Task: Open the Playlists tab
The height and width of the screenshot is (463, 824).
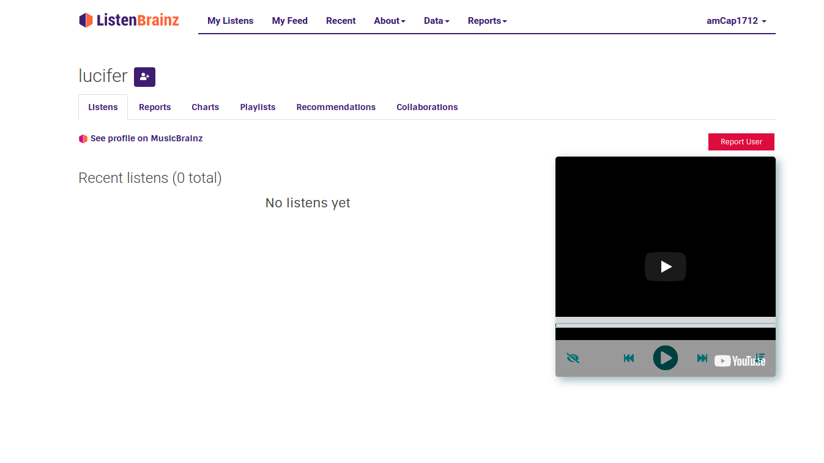Action: coord(258,107)
